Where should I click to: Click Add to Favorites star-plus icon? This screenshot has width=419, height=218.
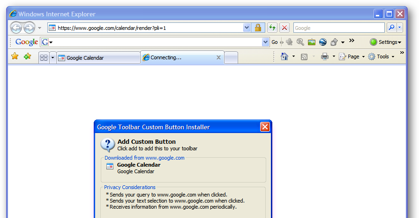pos(27,56)
